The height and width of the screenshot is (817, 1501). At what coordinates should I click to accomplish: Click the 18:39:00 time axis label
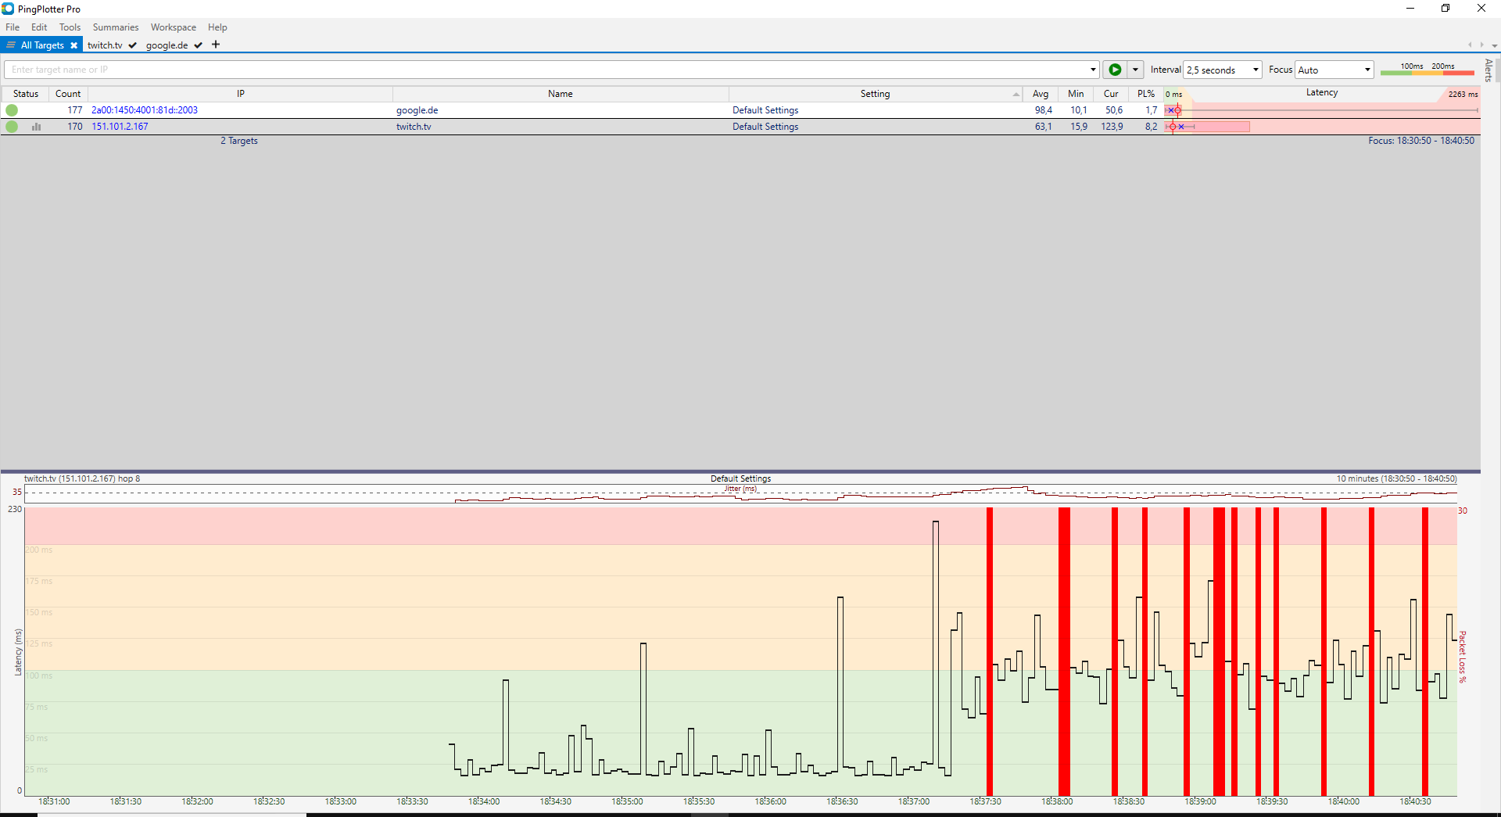tap(1200, 801)
